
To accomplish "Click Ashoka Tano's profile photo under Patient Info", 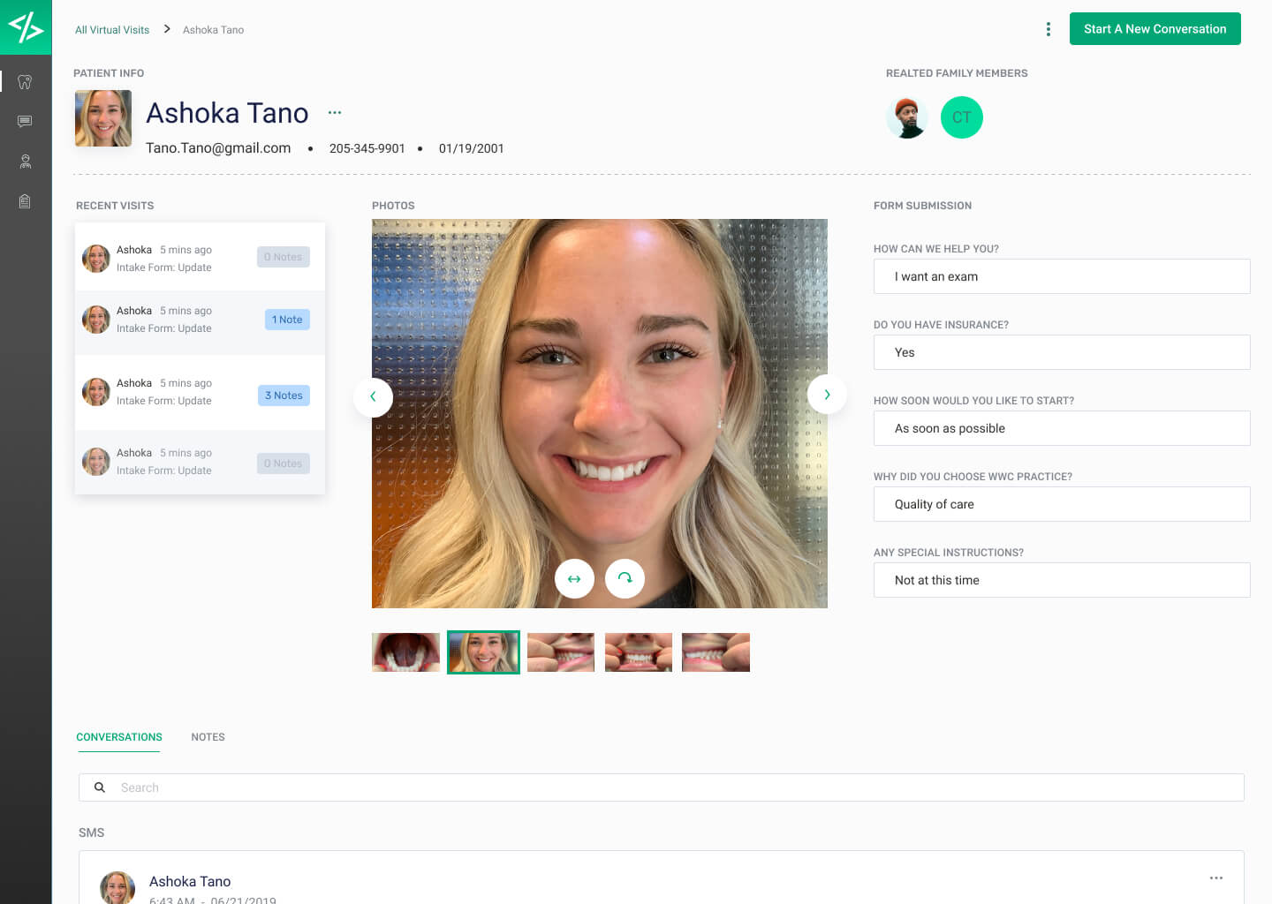I will pos(103,118).
